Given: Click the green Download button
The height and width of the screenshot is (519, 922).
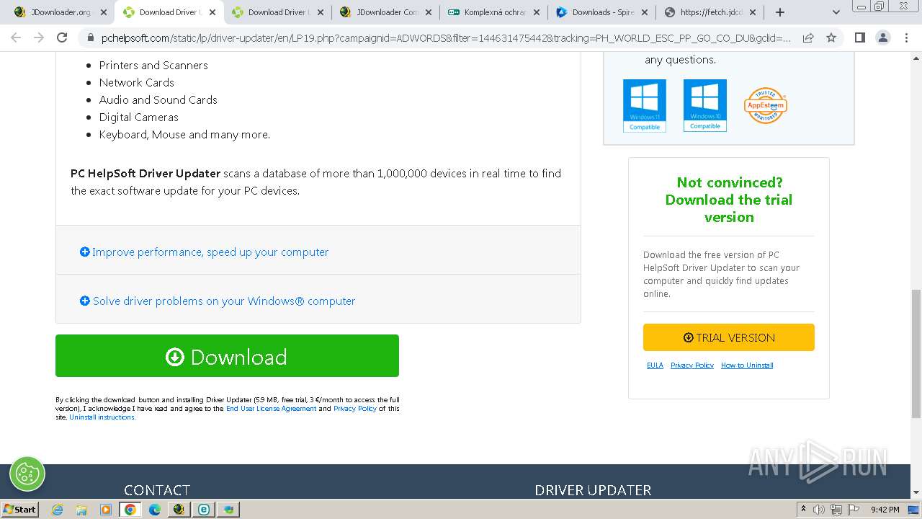Looking at the screenshot, I should [x=227, y=355].
